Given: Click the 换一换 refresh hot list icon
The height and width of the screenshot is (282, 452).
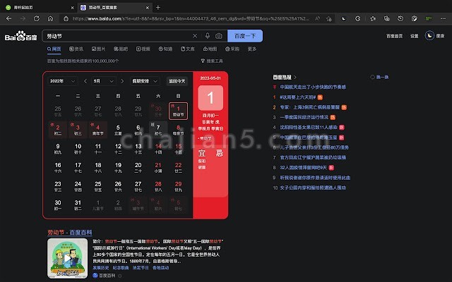Looking at the screenshot, I should click(379, 76).
